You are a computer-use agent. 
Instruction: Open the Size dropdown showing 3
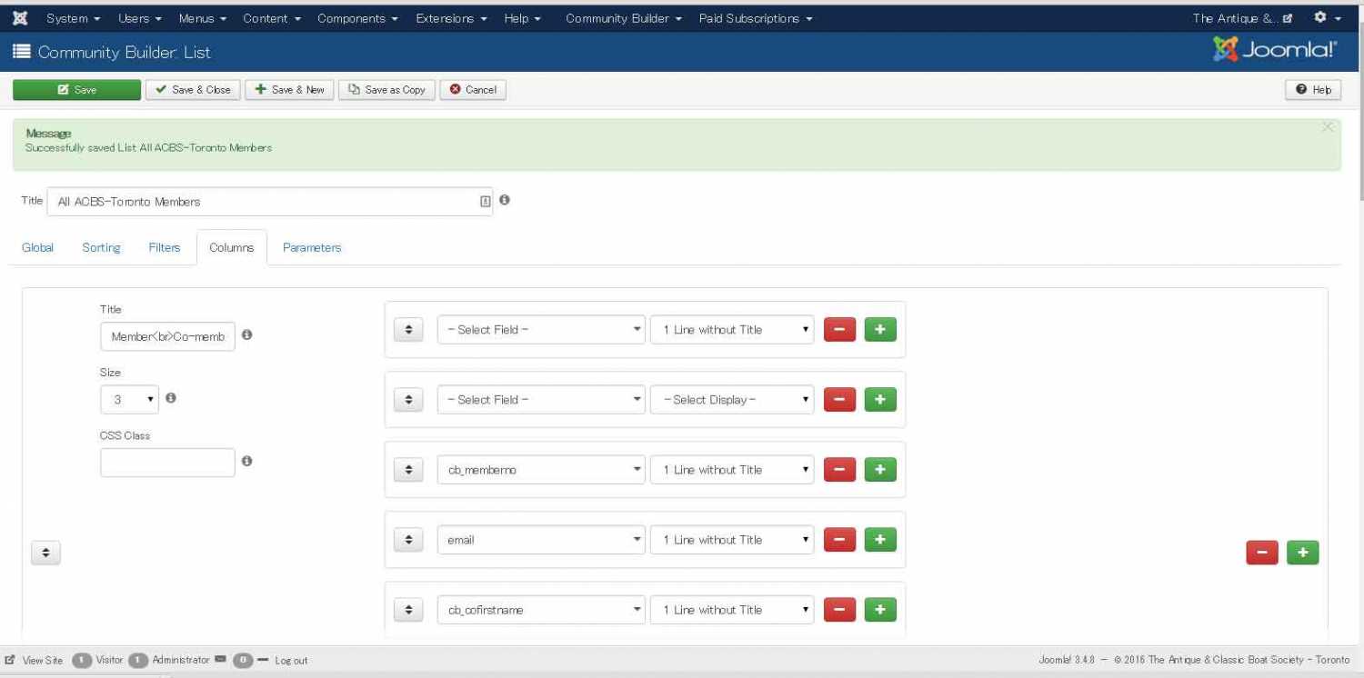129,399
